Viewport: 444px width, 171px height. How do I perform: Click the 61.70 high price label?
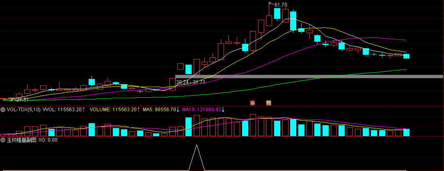[x=281, y=5]
